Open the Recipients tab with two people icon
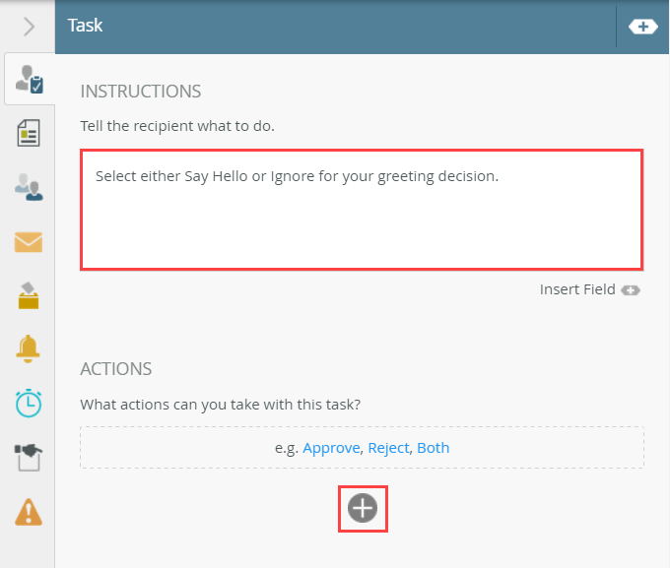This screenshot has width=670, height=568. coord(29,187)
